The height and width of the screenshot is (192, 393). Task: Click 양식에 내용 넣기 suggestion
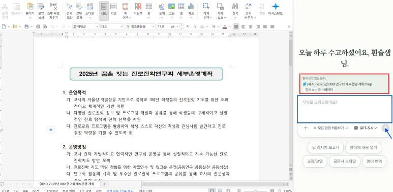coord(363,147)
